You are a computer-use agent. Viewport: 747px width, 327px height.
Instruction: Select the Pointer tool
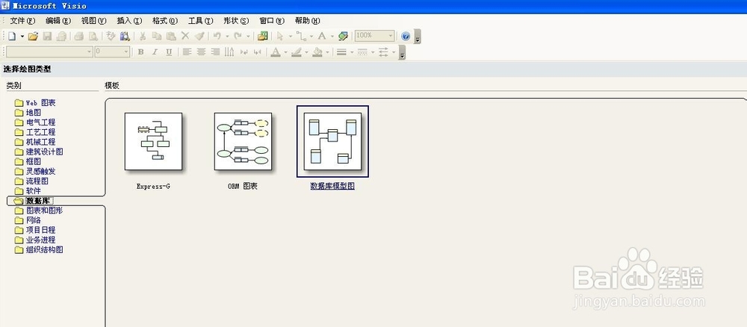coord(280,36)
